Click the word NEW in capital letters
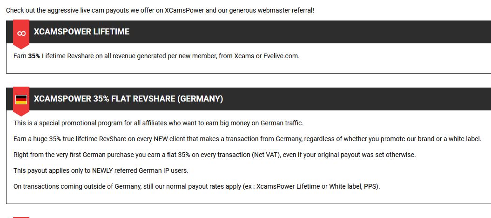Screen dimensions: 491x218 click(x=161, y=139)
